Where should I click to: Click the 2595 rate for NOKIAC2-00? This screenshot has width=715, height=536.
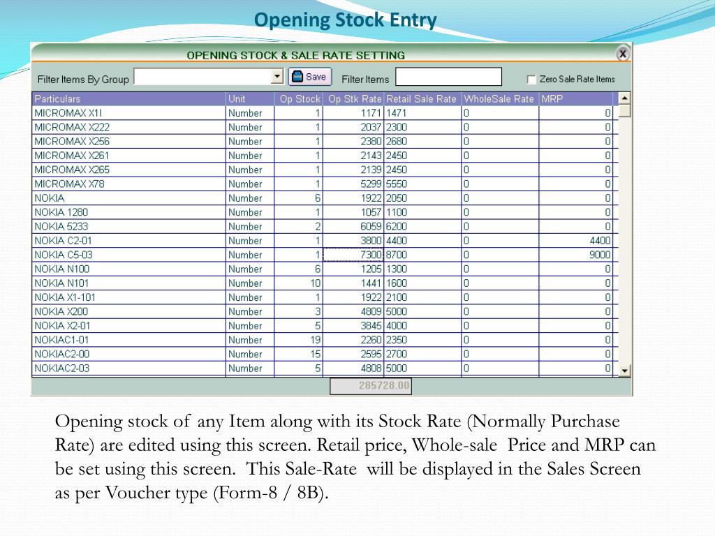(353, 354)
